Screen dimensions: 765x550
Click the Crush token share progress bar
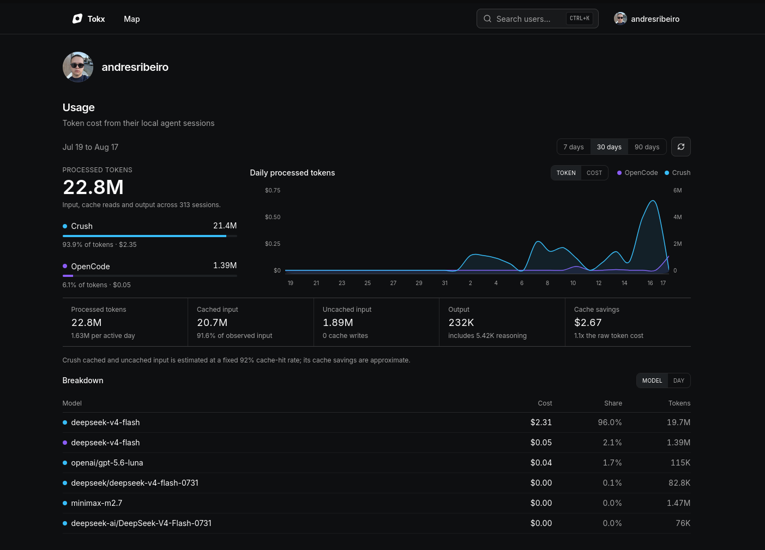(x=150, y=236)
